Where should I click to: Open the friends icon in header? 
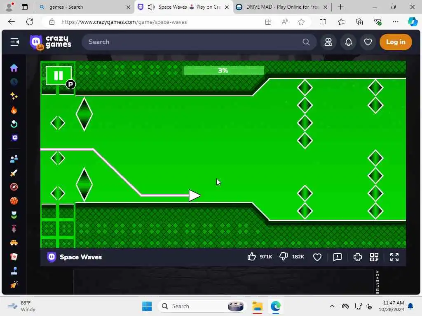(x=328, y=42)
